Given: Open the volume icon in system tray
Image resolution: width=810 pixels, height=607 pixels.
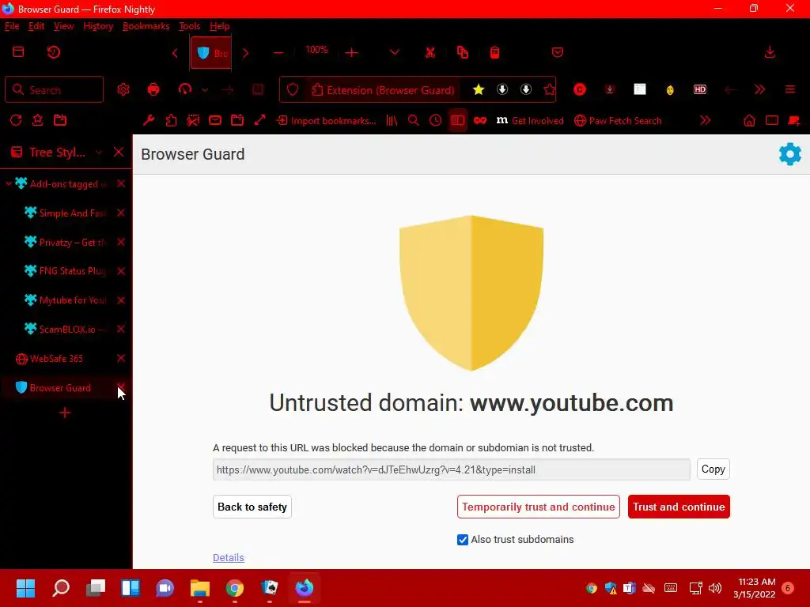Looking at the screenshot, I should [x=715, y=588].
